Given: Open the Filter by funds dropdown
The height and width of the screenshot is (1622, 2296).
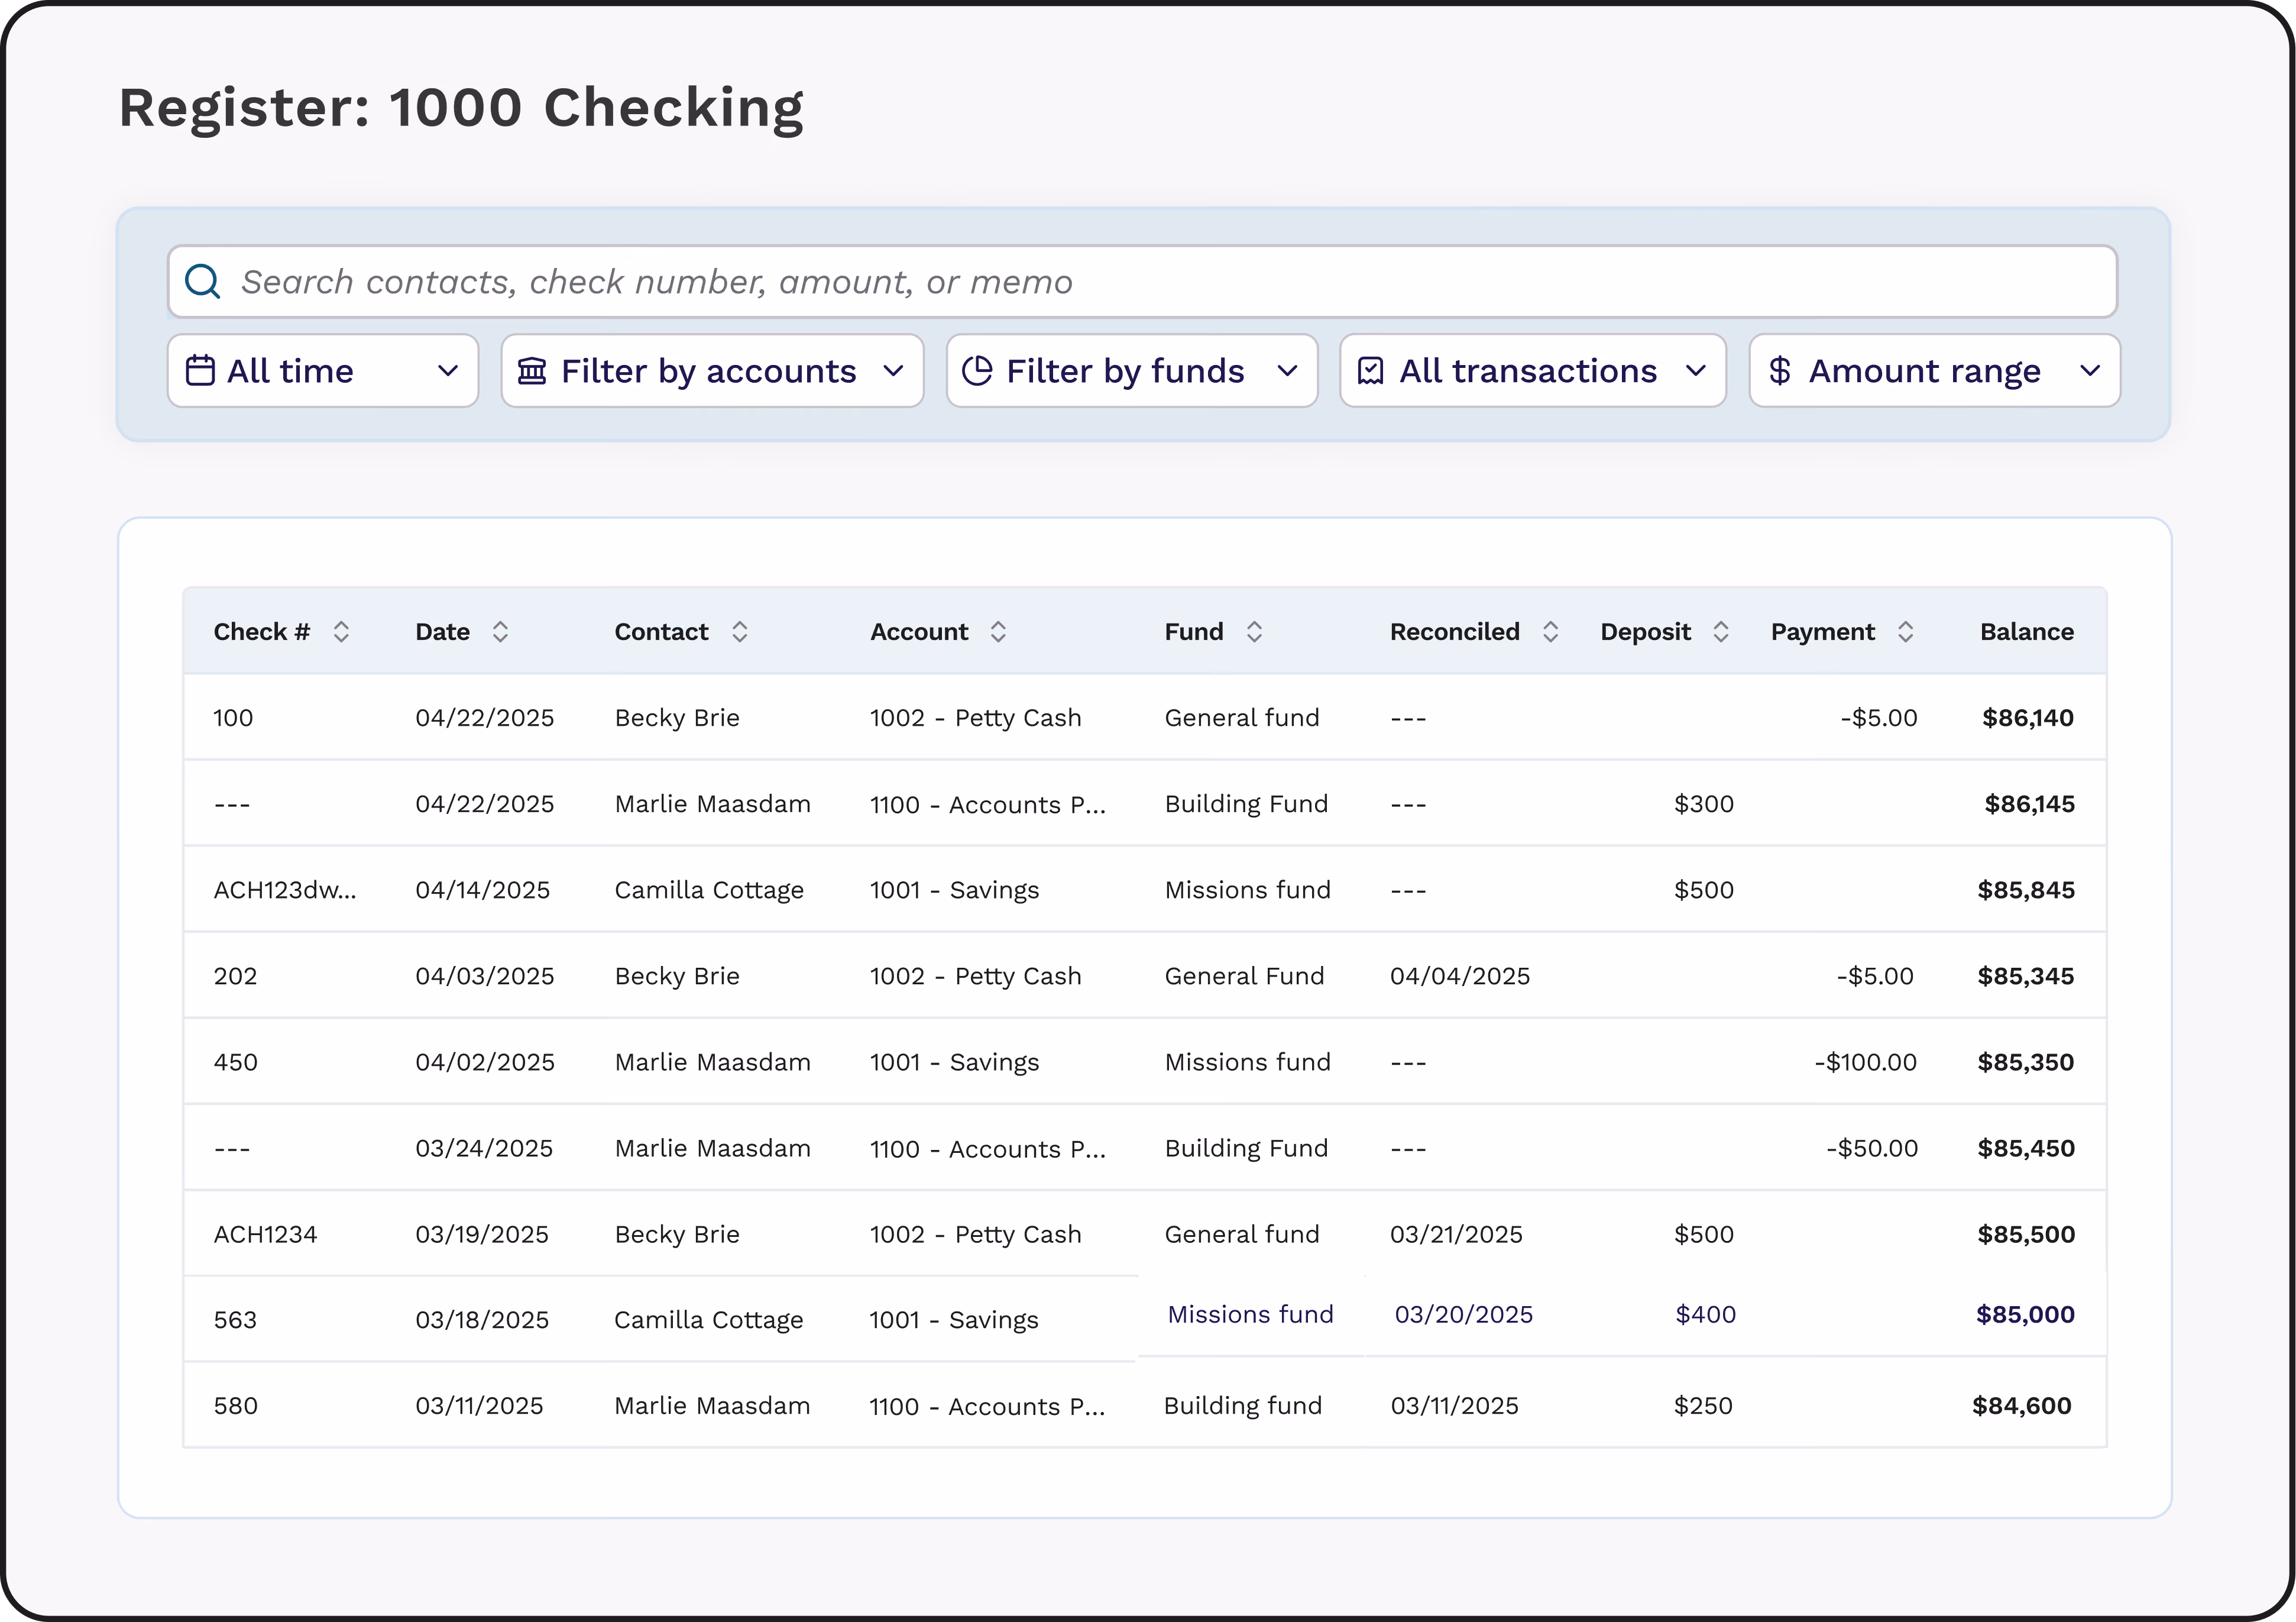Looking at the screenshot, I should click(1132, 371).
